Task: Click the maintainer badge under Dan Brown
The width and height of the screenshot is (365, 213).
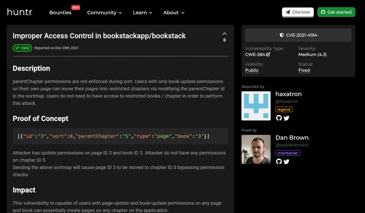Action: pyautogui.click(x=288, y=153)
